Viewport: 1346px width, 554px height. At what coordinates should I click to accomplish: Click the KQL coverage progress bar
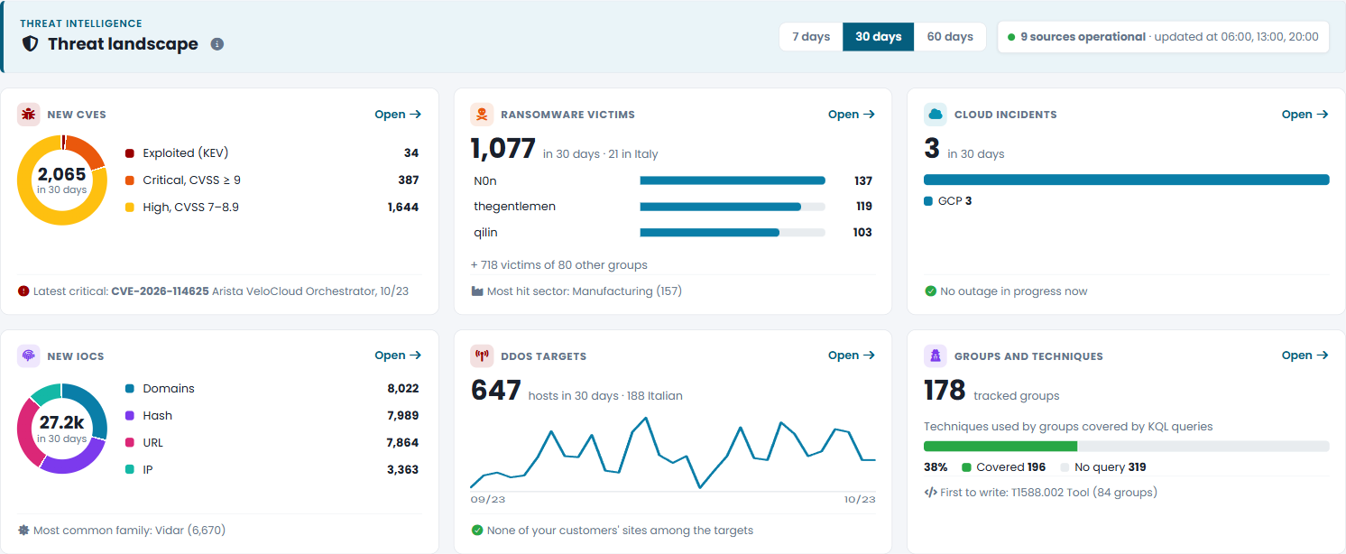point(1127,446)
